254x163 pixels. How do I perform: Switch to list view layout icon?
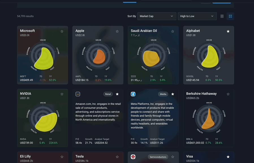[x=222, y=16]
